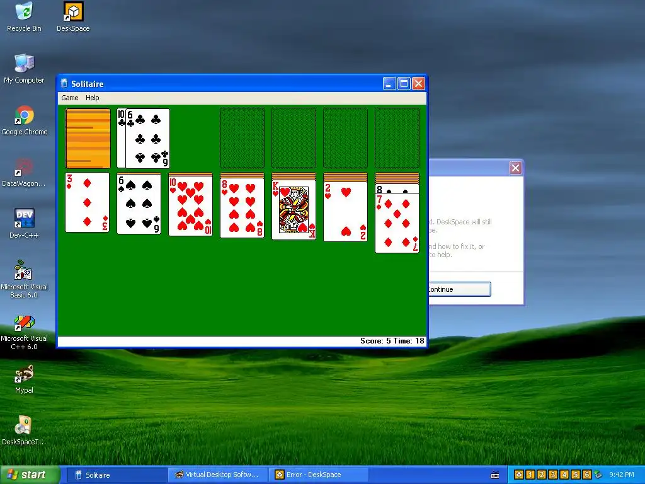The image size is (645, 484).
Task: Select the 7 of diamonds card
Action: click(x=397, y=223)
